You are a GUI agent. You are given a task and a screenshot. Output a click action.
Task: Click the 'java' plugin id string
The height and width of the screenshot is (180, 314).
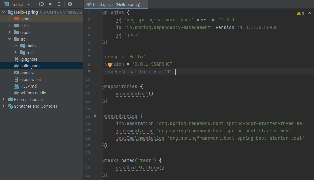(x=132, y=35)
